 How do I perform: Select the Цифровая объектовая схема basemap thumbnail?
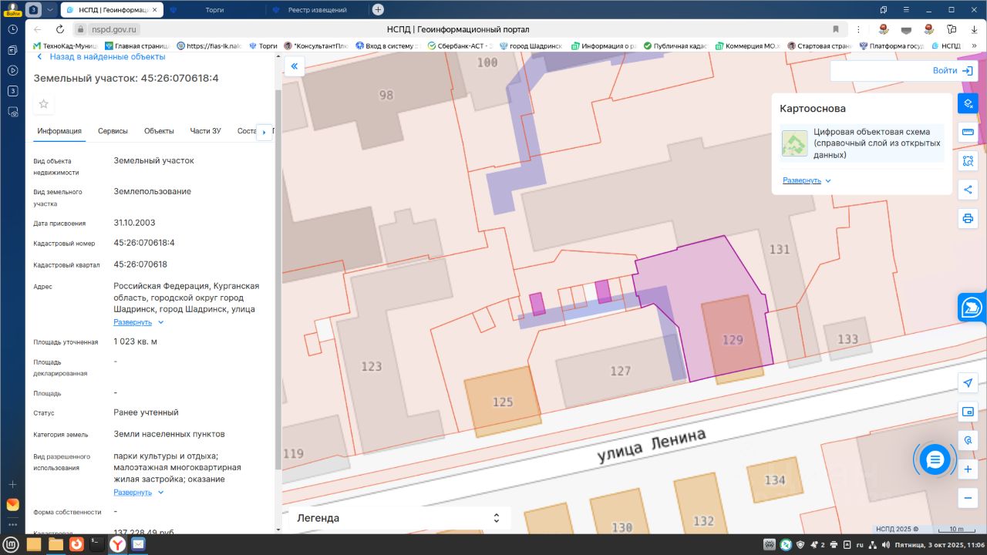coord(794,143)
